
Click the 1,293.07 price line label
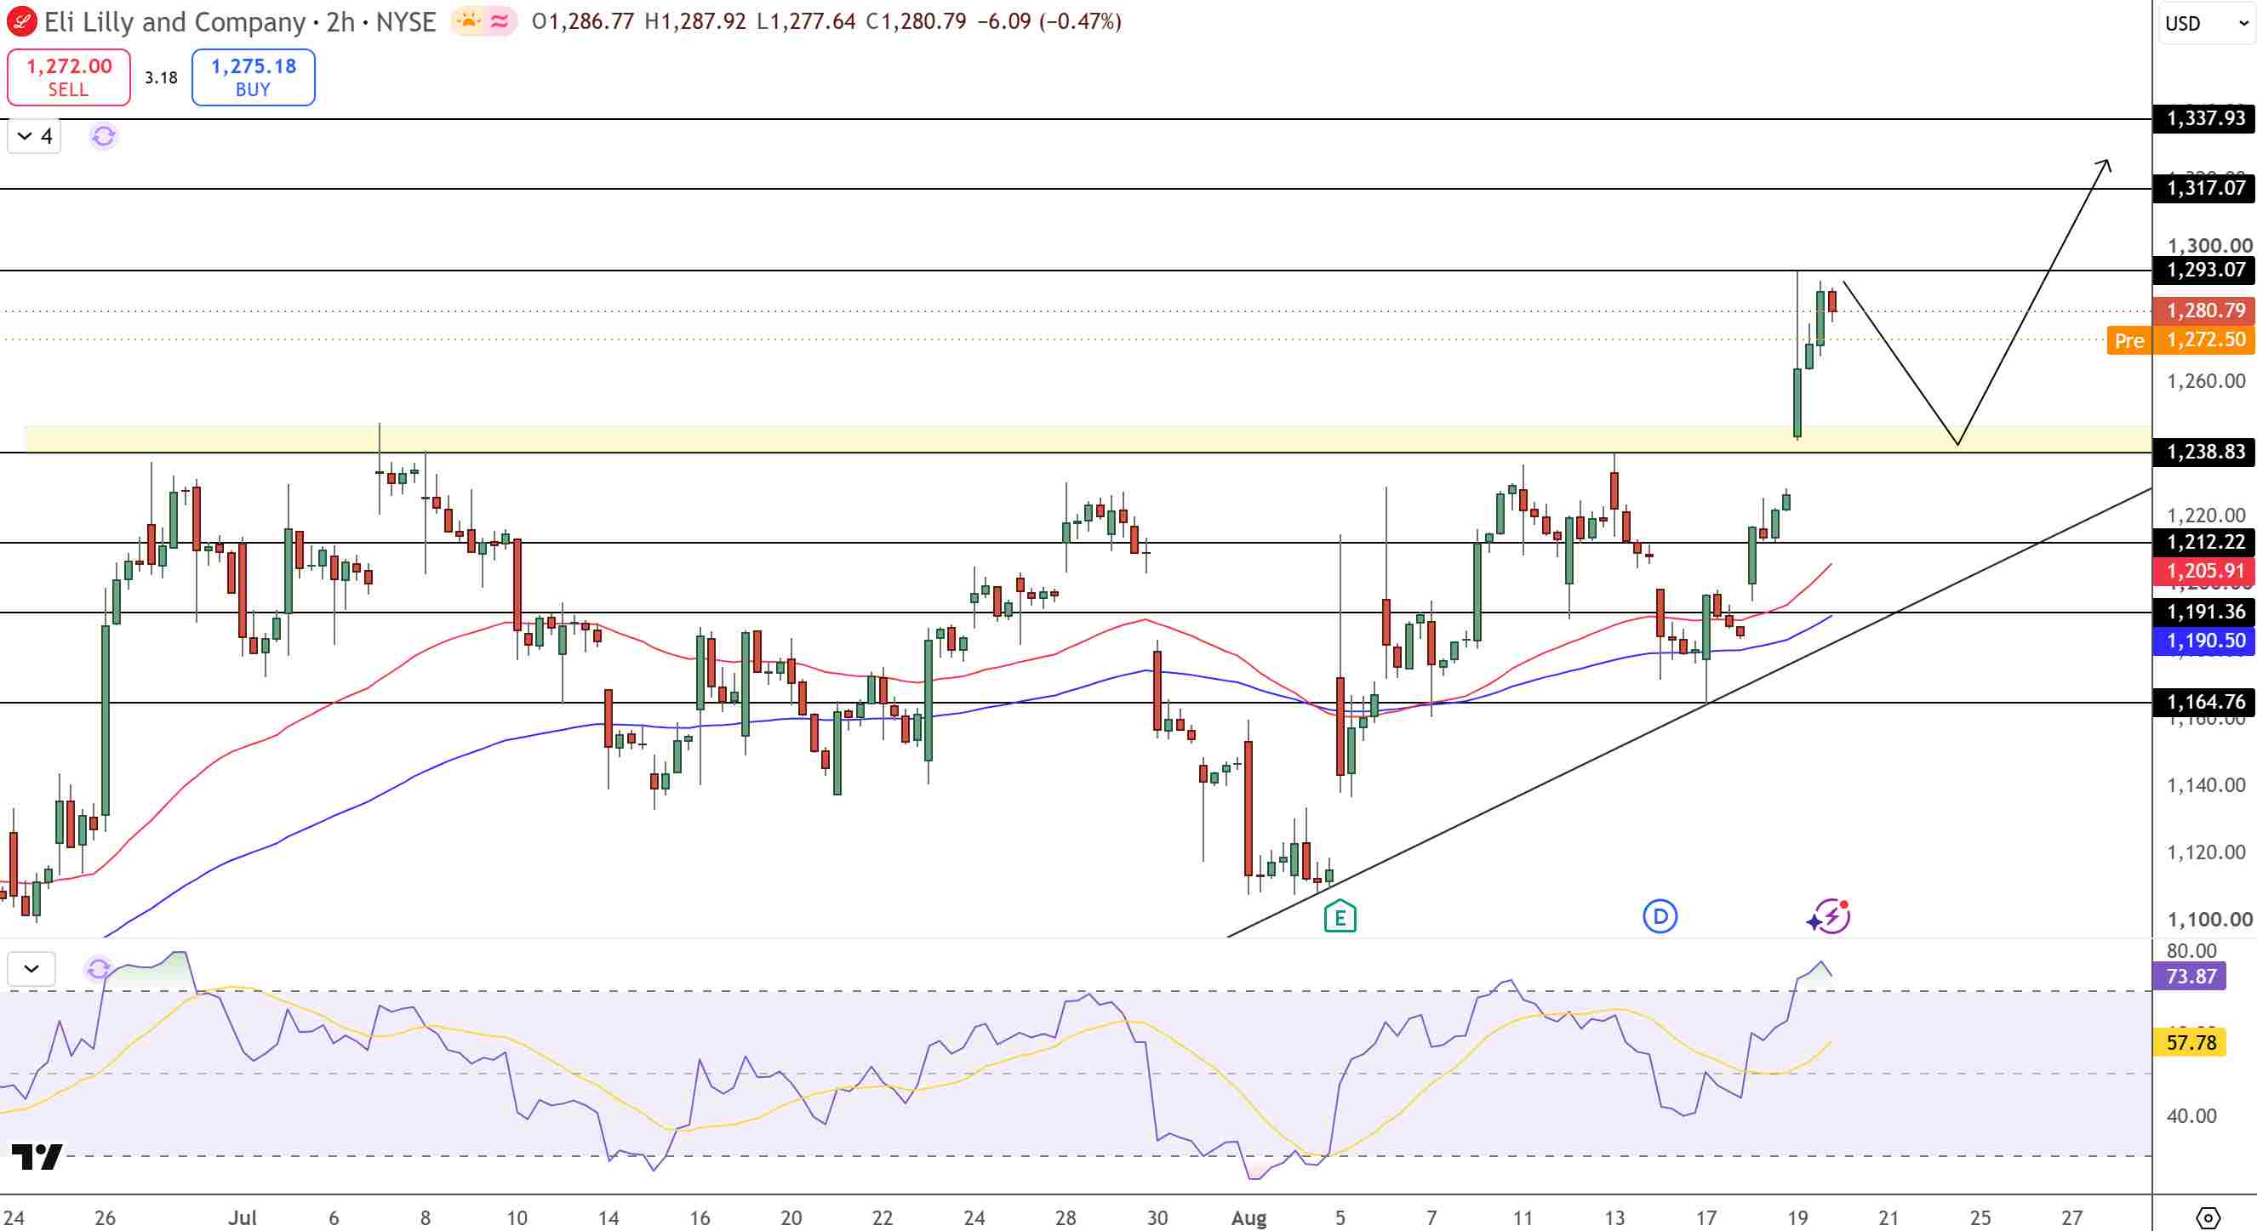(2204, 270)
